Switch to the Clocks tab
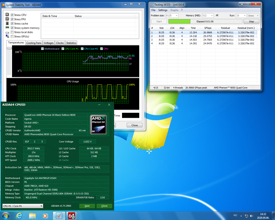Image resolution: width=275 pixels, height=220 pixels. [x=60, y=43]
